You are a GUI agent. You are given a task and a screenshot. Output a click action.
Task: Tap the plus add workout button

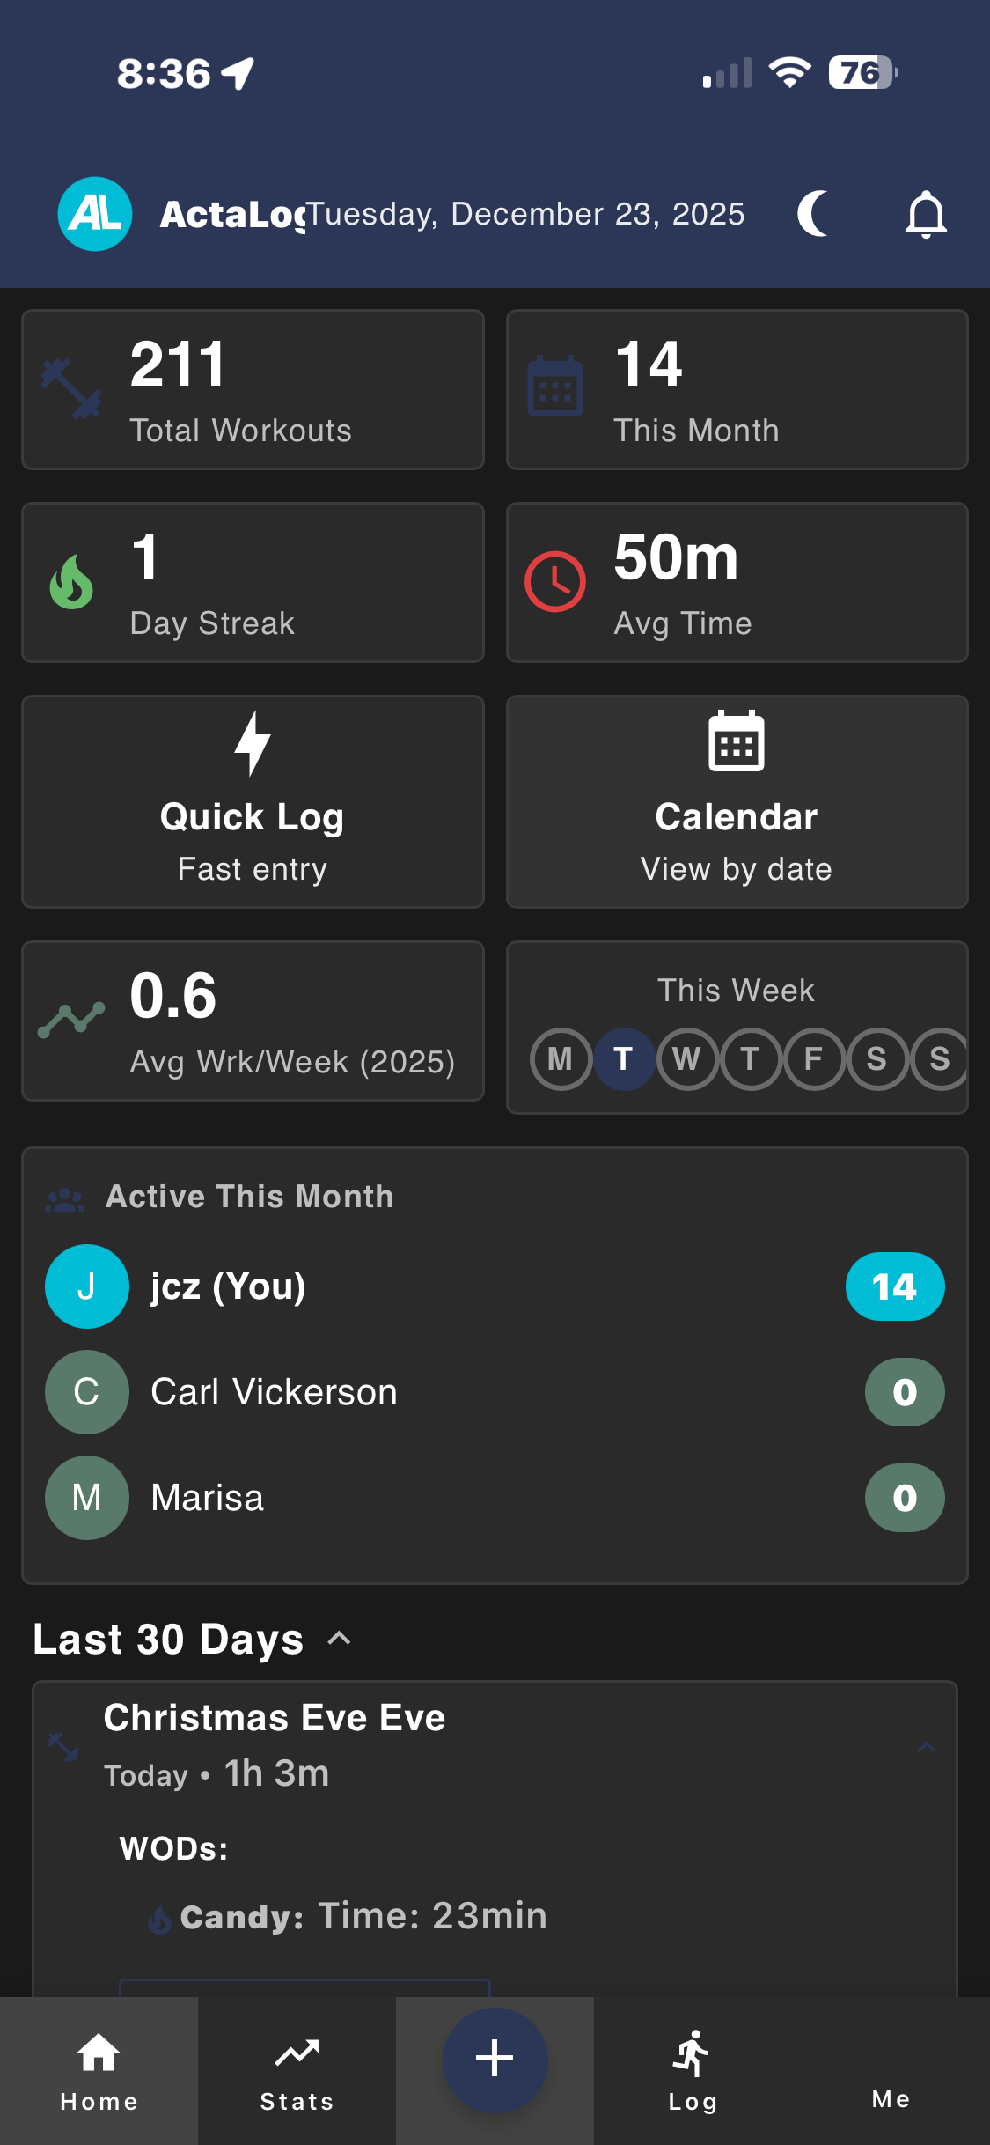[495, 2059]
